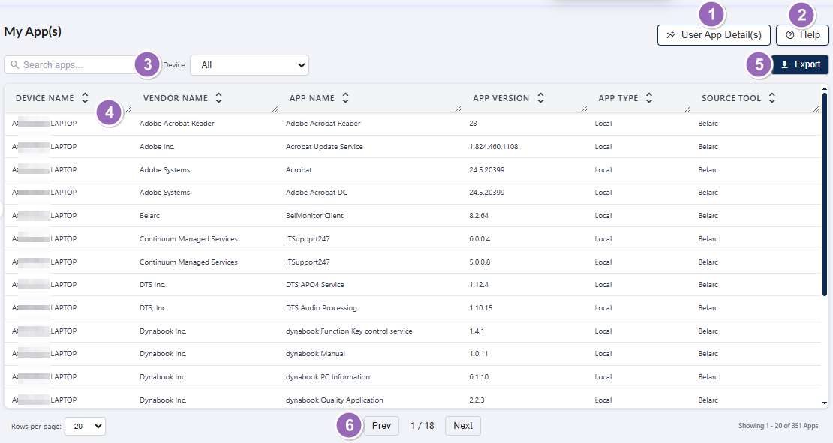The image size is (833, 443).
Task: Sort the App Type column
Action: coord(648,97)
